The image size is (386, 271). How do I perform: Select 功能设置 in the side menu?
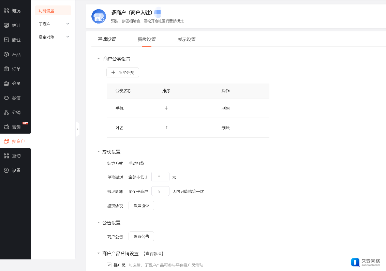pos(53,11)
